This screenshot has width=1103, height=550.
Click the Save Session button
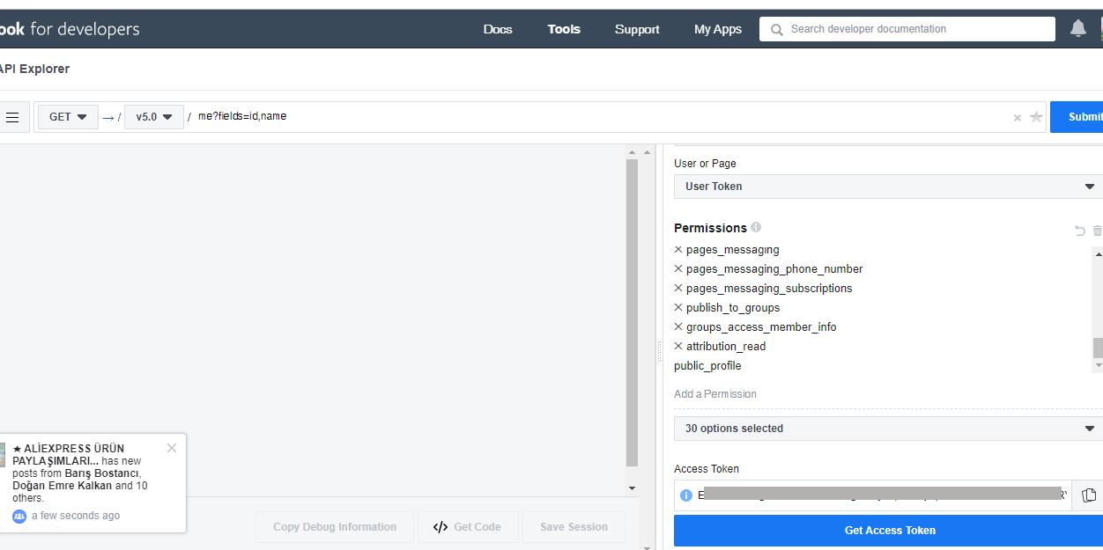click(x=574, y=527)
